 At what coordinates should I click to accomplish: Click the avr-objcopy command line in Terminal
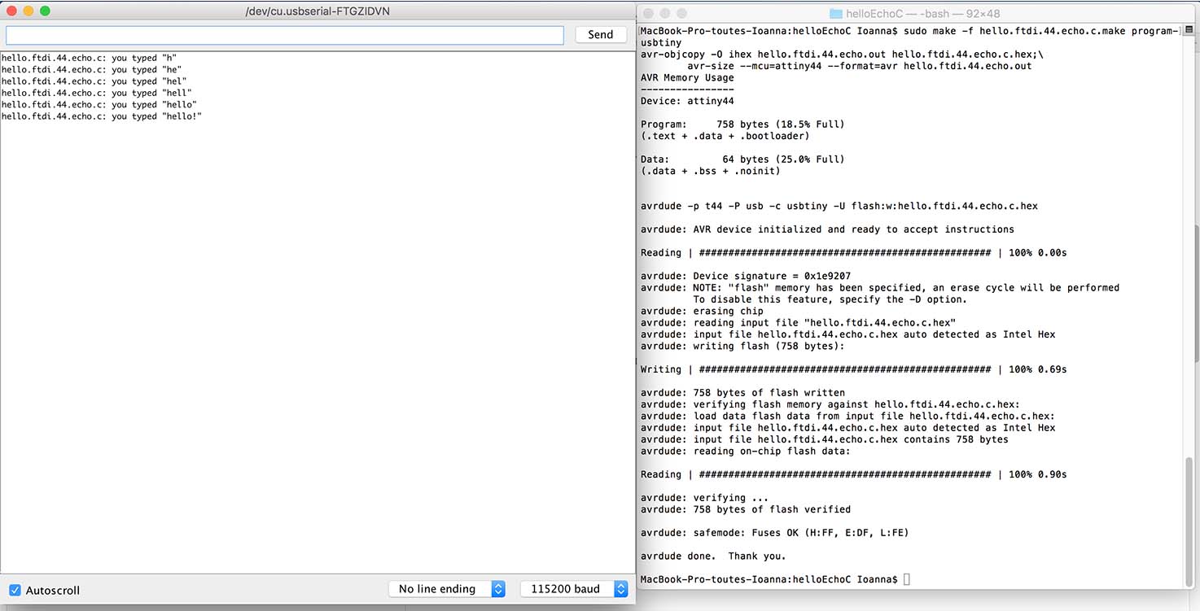coord(842,55)
